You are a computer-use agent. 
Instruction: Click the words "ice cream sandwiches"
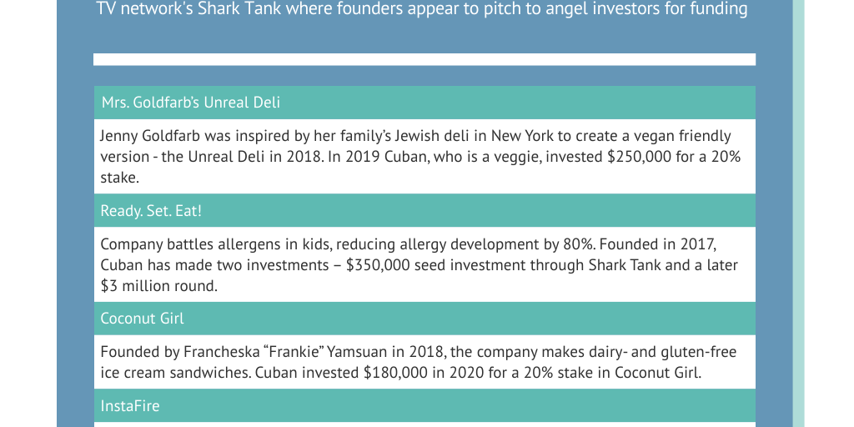[x=175, y=373]
